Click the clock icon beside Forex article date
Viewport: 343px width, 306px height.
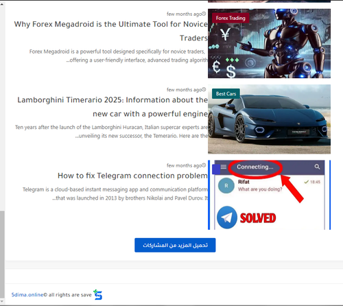(x=204, y=14)
